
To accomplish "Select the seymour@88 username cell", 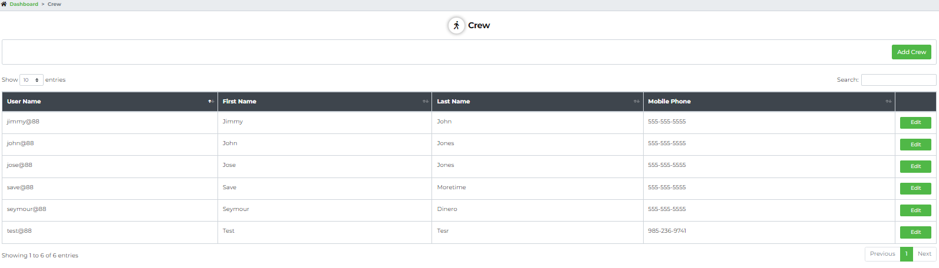I will (x=110, y=210).
